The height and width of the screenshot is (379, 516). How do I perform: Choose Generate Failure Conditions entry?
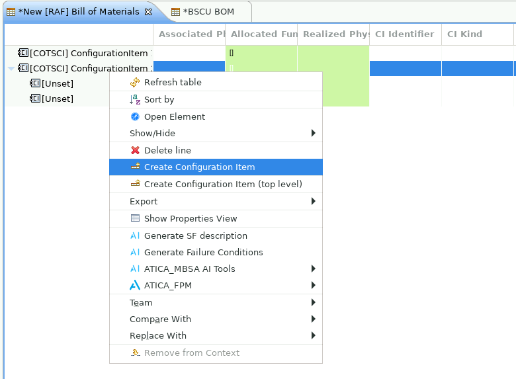point(216,253)
